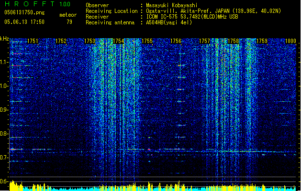Click the 1758 time marker
The width and height of the screenshot is (301, 191).
pos(233,41)
